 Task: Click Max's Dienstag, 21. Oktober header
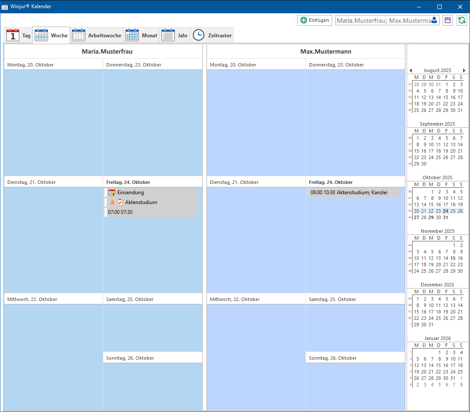tap(256, 182)
